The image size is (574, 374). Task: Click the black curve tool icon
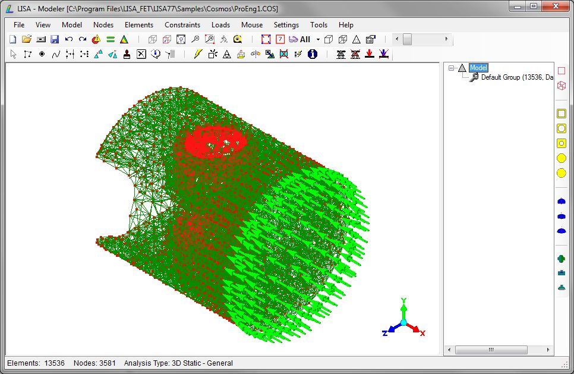(56, 54)
